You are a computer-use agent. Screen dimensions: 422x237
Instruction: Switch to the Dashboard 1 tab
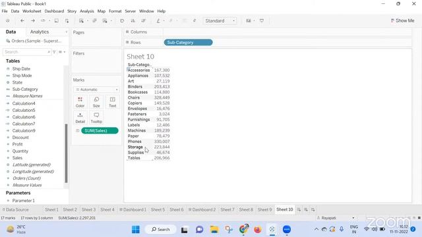click(133, 209)
